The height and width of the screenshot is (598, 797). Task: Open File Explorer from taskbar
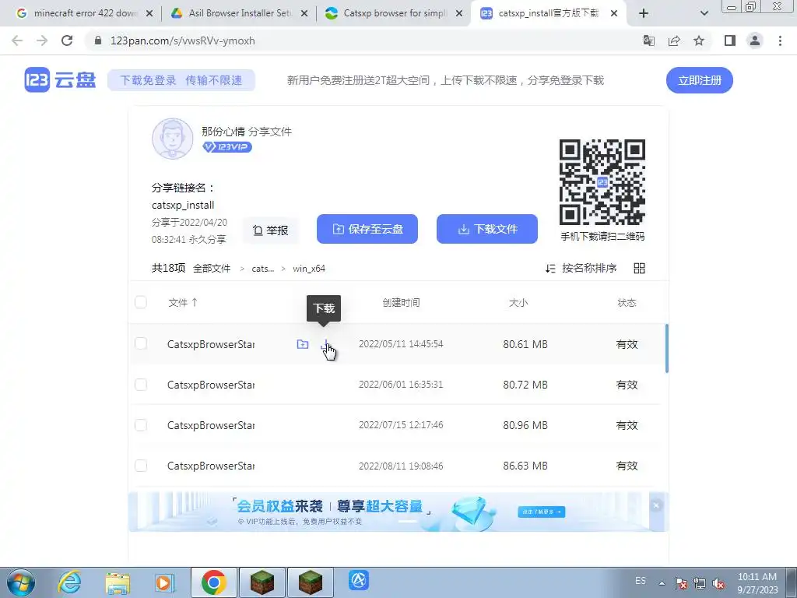click(118, 582)
